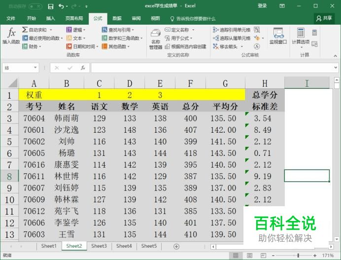Click the Calculate Now icon

[314, 33]
